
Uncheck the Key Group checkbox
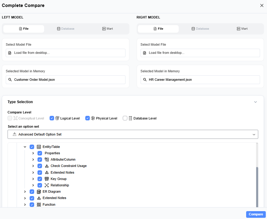40,179
